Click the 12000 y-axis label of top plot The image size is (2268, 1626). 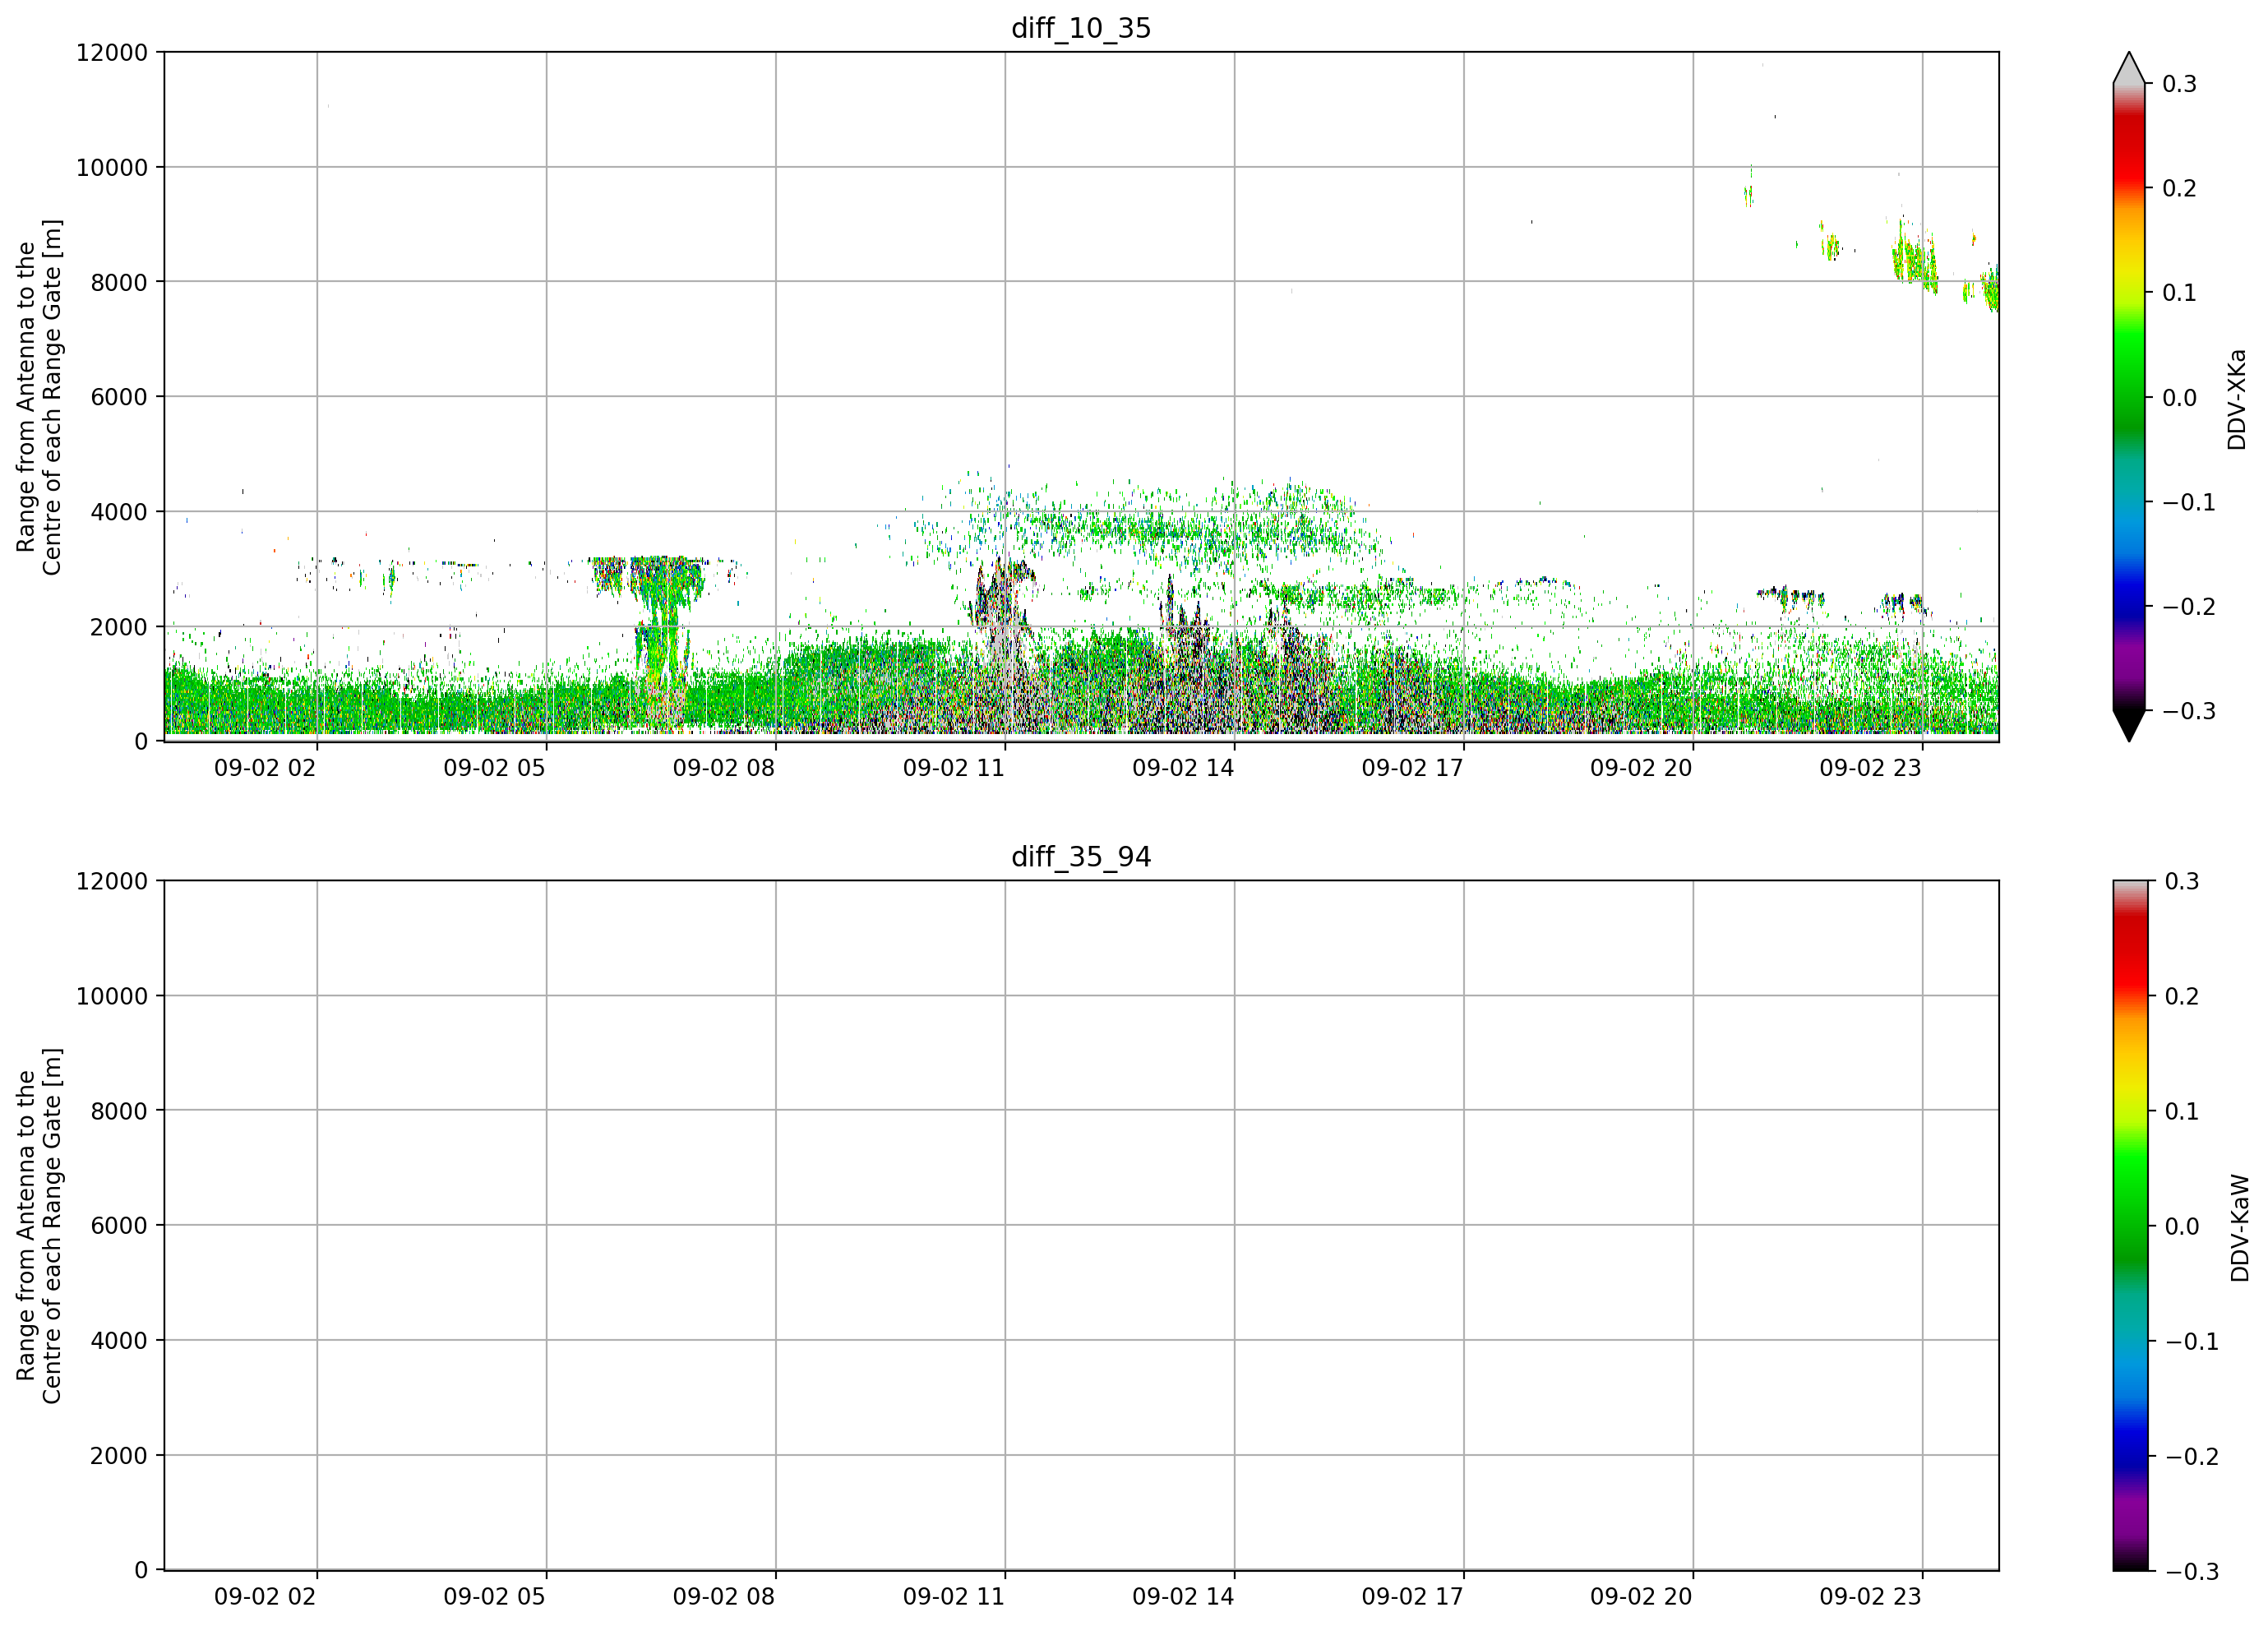click(x=112, y=52)
